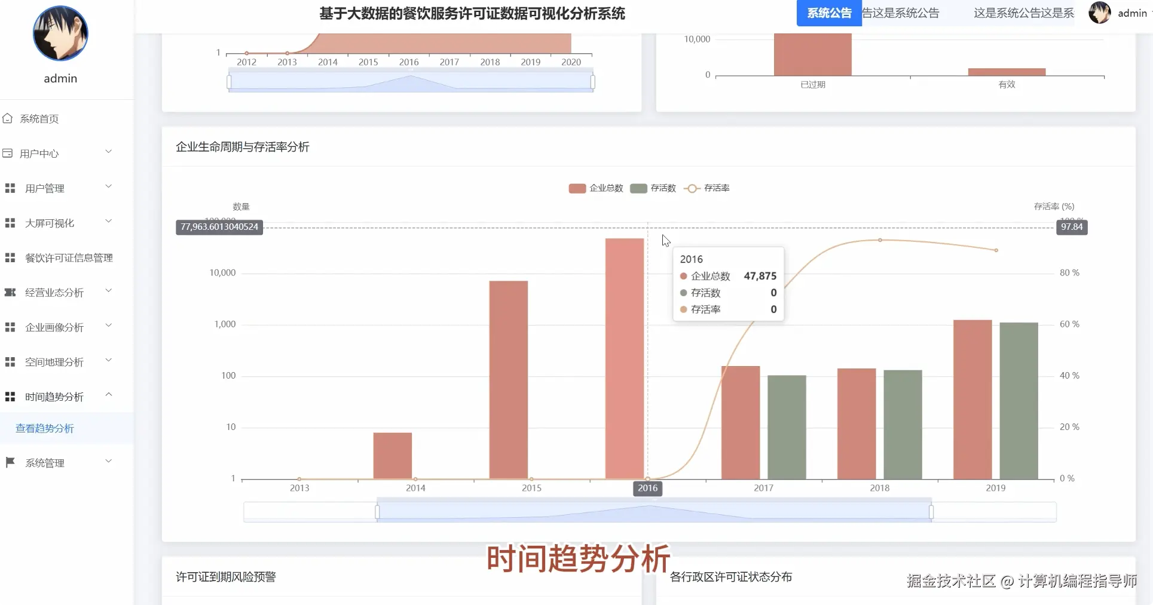Click the grid icon beside 空间地理分析
Viewport: 1153px width, 605px height.
pyautogui.click(x=10, y=362)
